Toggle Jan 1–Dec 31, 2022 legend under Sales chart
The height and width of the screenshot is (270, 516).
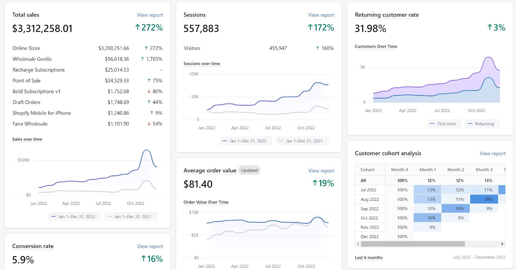tap(74, 216)
